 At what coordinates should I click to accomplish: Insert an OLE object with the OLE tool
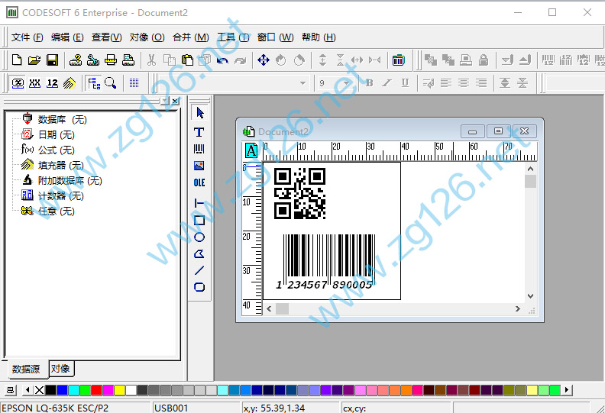click(199, 182)
